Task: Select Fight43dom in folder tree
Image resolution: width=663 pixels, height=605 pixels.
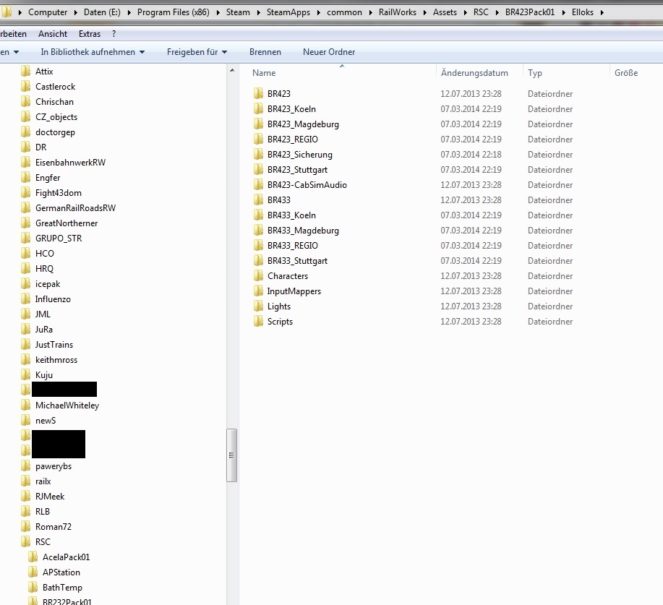Action: (59, 193)
